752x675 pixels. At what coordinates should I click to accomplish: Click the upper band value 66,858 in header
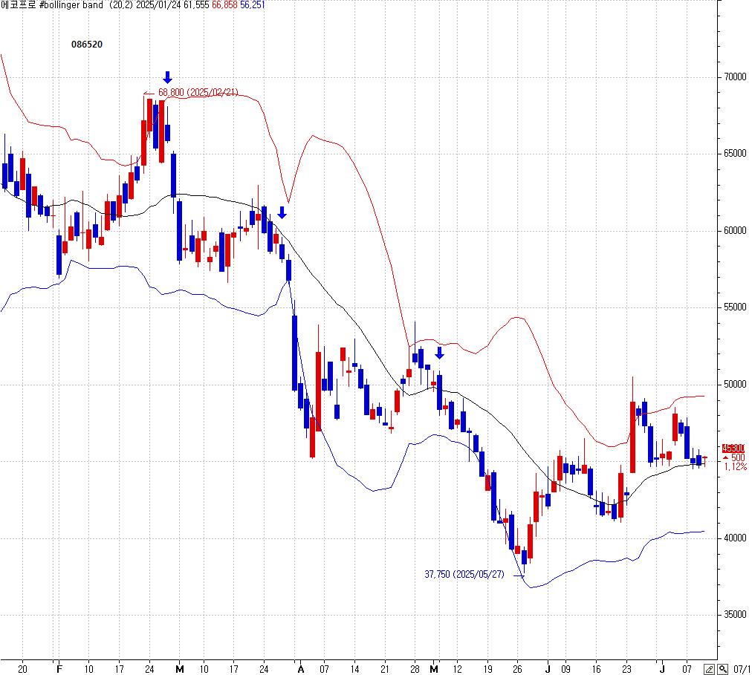(224, 4)
